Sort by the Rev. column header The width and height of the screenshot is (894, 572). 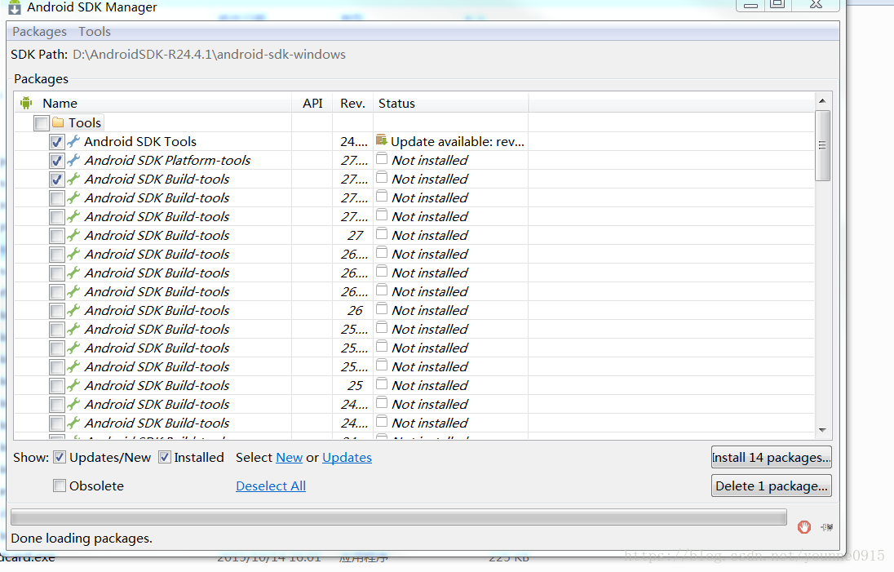click(352, 104)
